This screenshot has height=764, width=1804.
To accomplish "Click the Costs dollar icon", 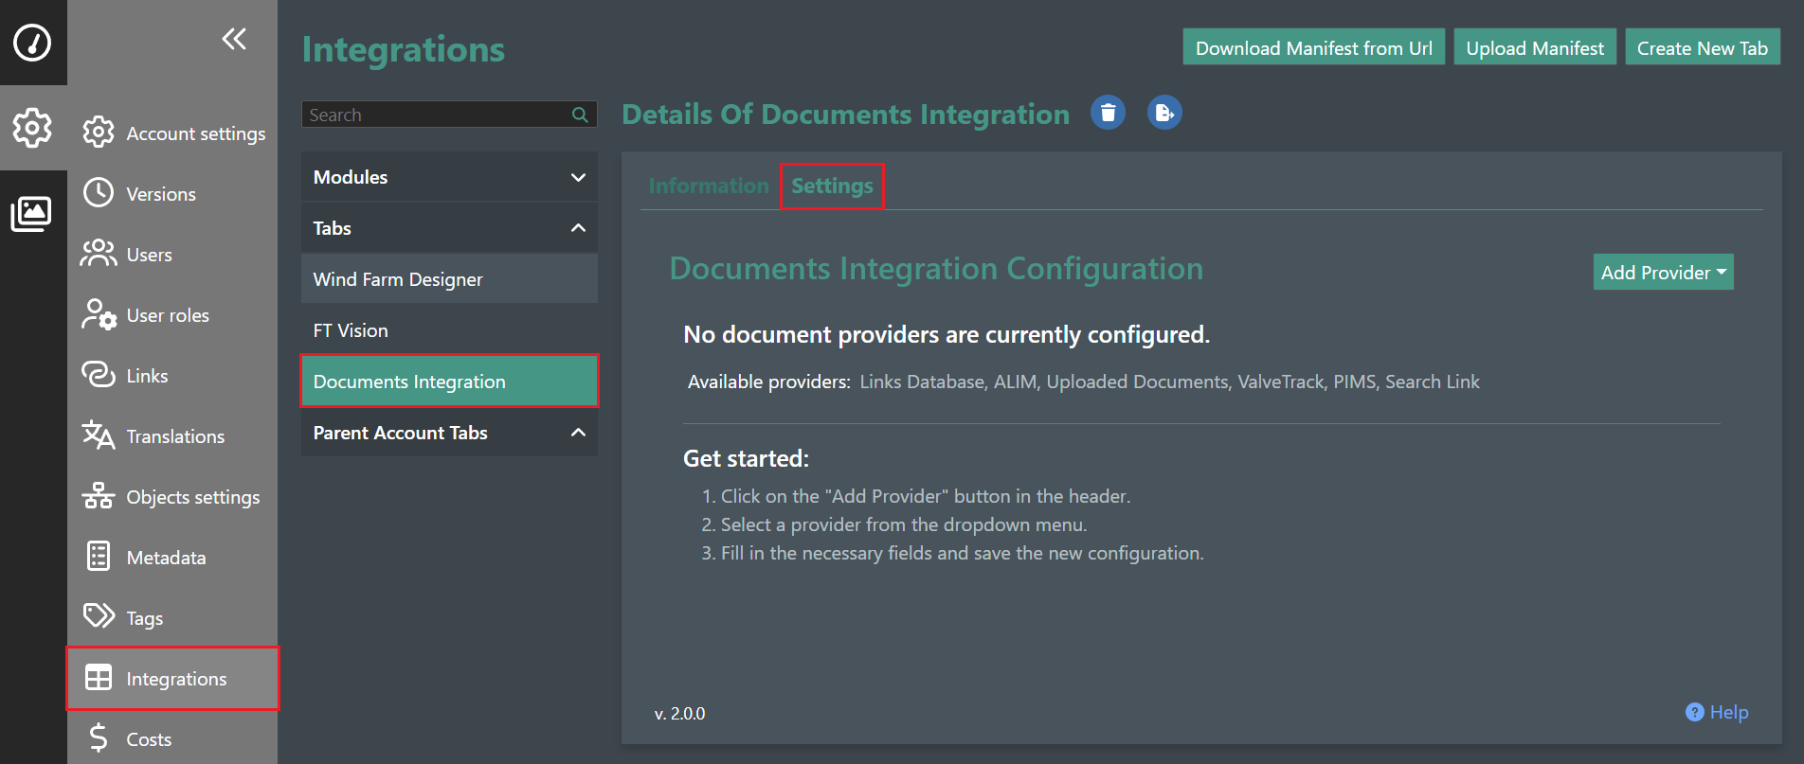I will (99, 737).
